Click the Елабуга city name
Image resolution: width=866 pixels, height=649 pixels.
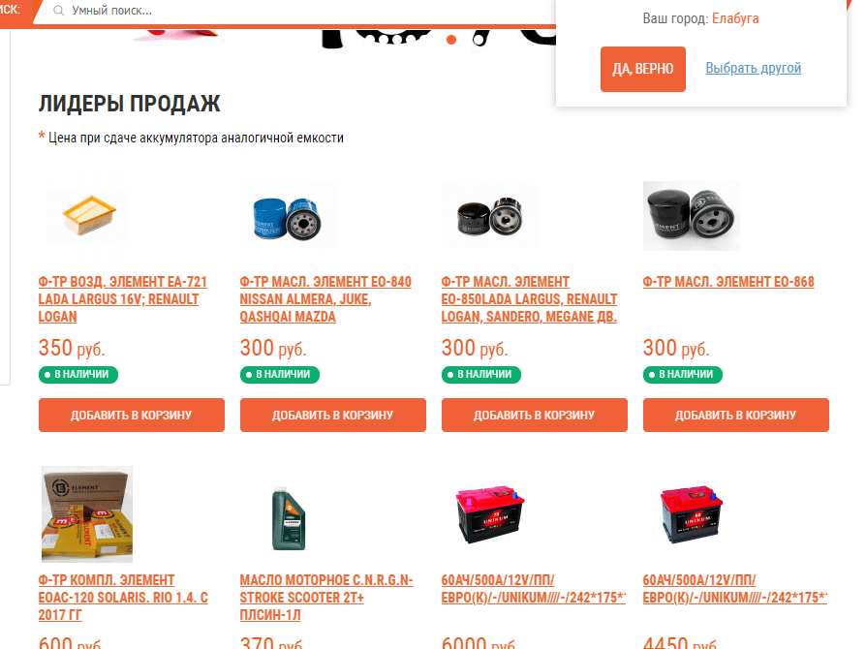pos(735,18)
